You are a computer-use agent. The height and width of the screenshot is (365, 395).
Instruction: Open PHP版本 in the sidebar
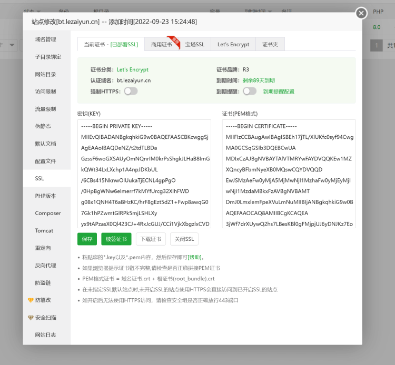coord(47,196)
